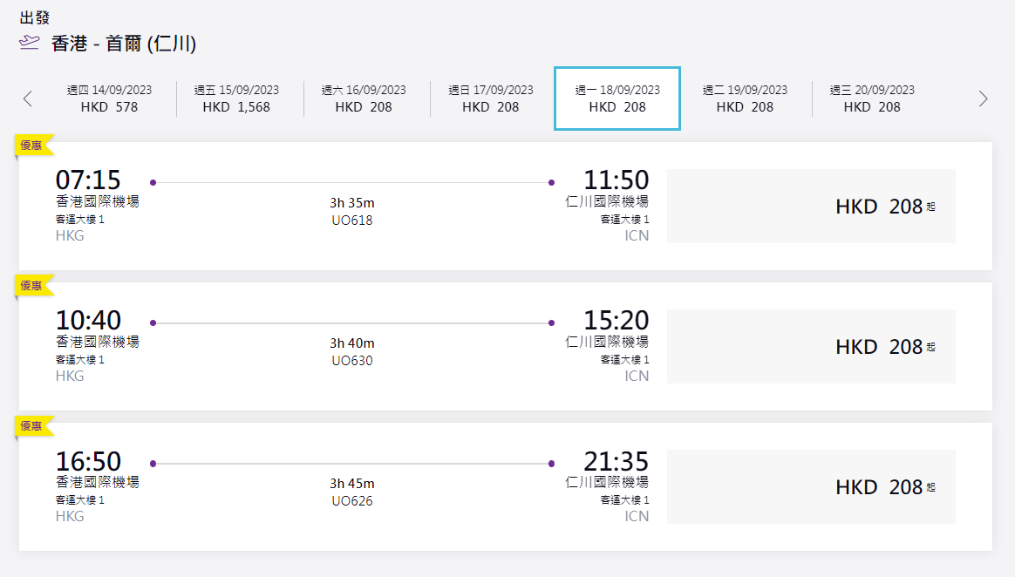This screenshot has height=577, width=1015.
Task: Pick the Tuesday 19/09/2023 date tab
Action: (745, 98)
